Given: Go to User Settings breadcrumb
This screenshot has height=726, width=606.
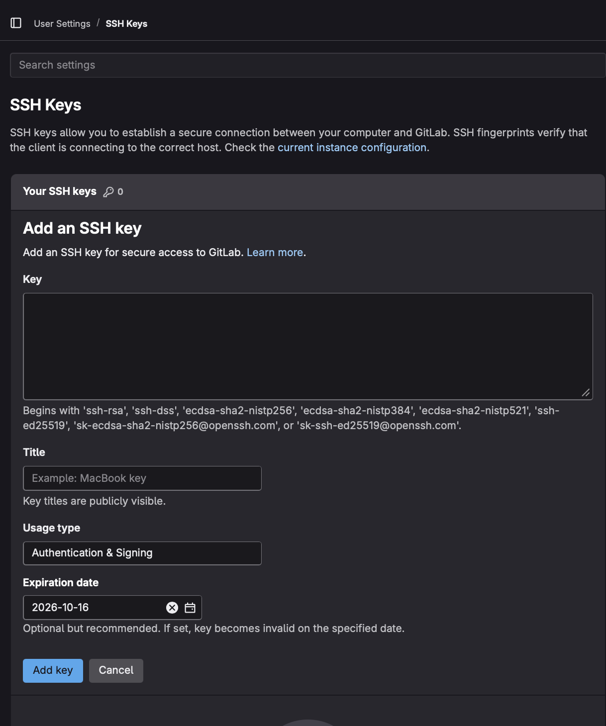Looking at the screenshot, I should coord(62,24).
